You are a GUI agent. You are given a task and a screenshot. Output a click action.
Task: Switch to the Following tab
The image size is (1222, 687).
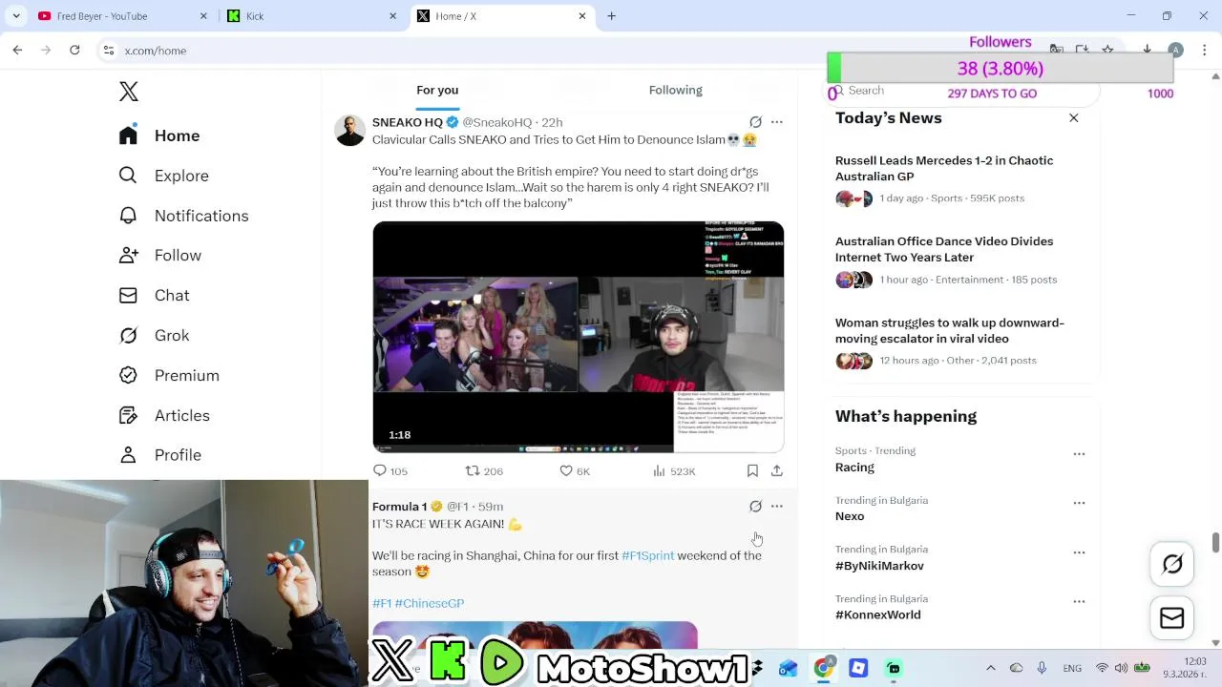[675, 90]
